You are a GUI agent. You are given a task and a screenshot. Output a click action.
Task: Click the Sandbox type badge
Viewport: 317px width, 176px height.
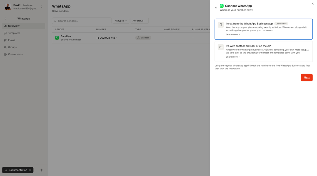click(143, 38)
